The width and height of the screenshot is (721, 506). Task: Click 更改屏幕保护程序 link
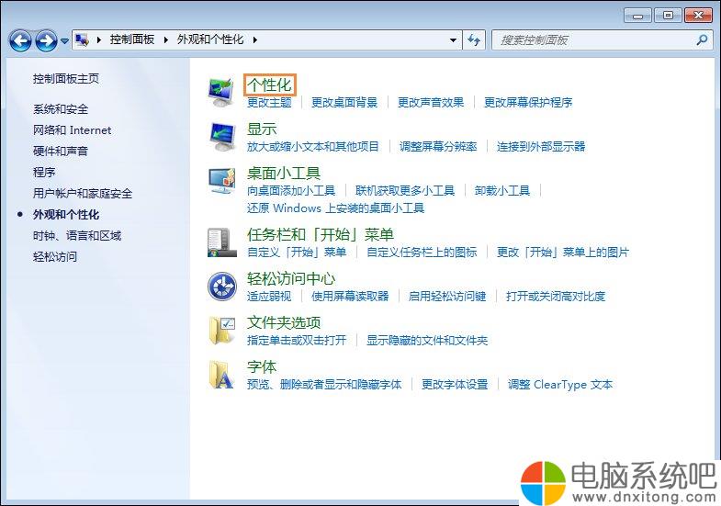click(528, 102)
